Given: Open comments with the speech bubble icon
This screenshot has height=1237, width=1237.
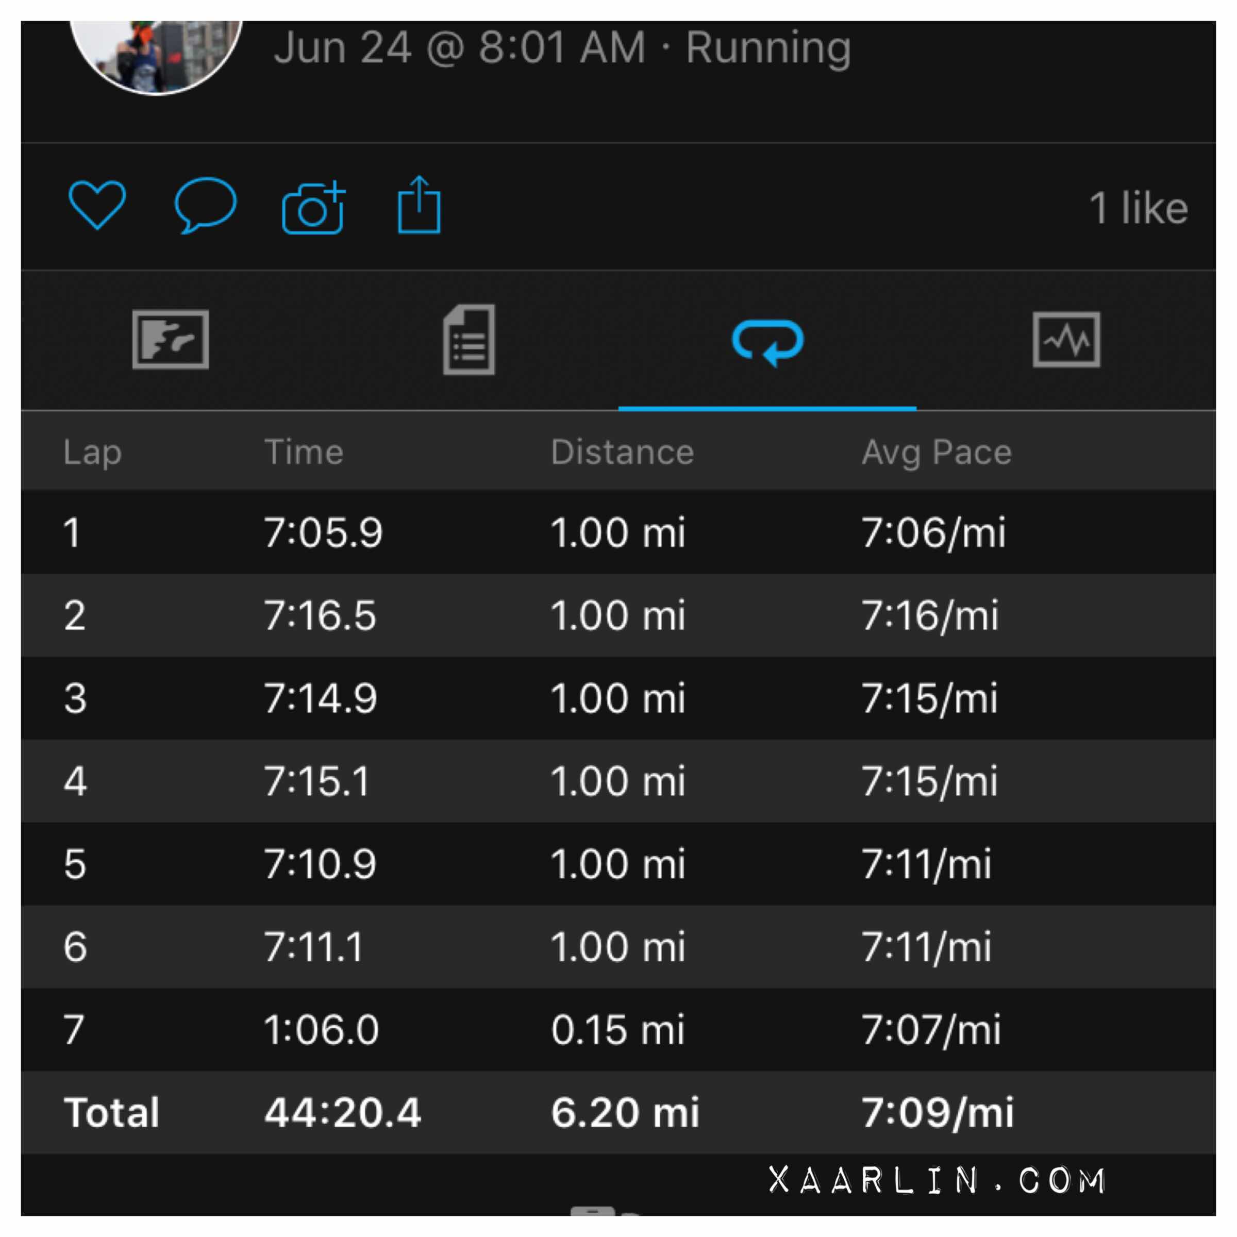Looking at the screenshot, I should pos(206,205).
